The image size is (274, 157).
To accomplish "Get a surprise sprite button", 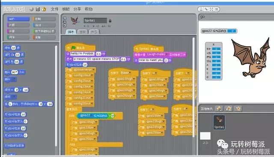I will [x=238, y=109].
